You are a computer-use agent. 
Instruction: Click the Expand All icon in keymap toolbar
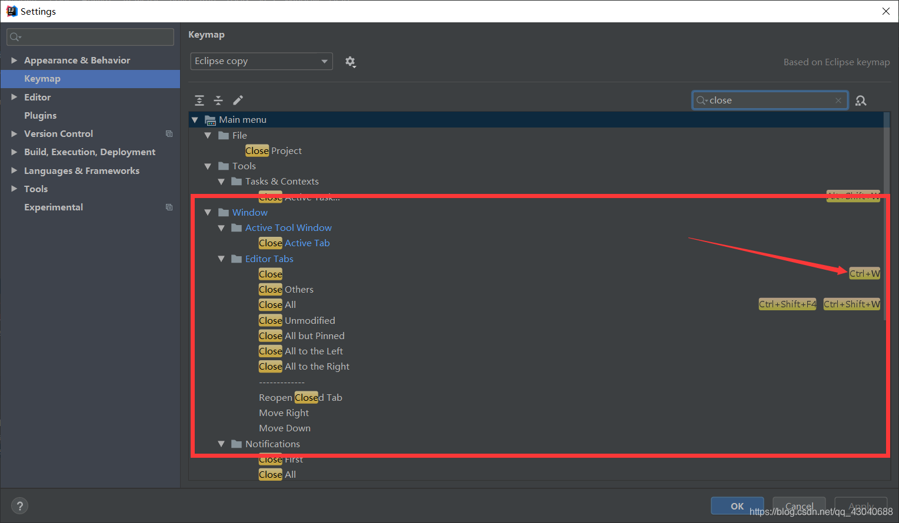point(199,100)
